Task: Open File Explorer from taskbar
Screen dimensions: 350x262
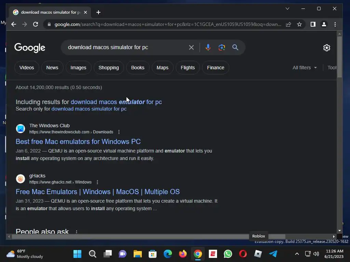Action: (138, 254)
